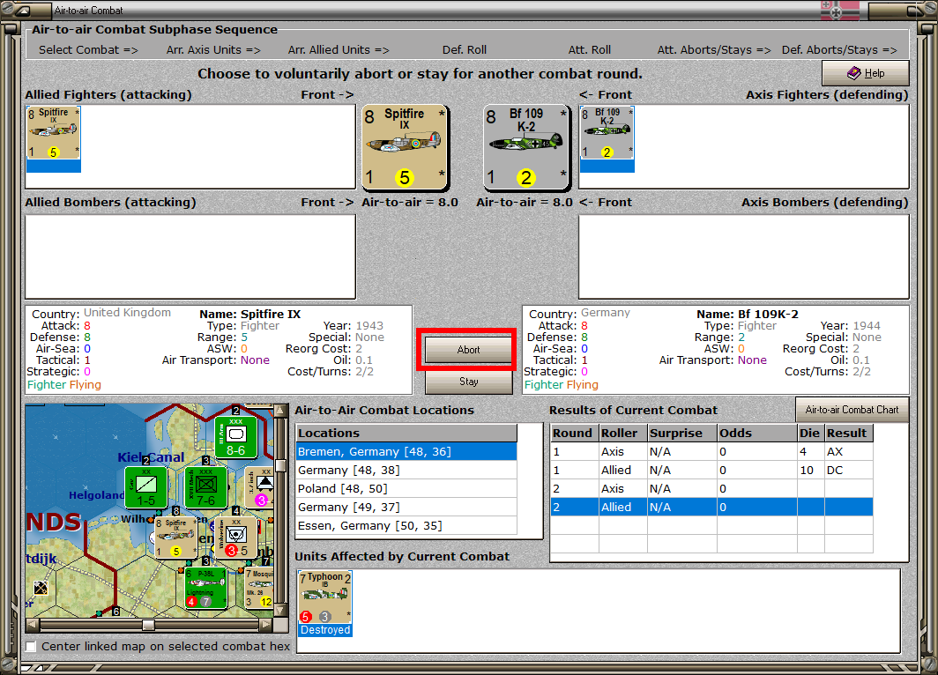The height and width of the screenshot is (675, 938).
Task: Click the 'Name: Bf 109K-2' text
Action: (x=748, y=314)
